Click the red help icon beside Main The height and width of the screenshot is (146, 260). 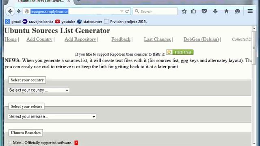pyautogui.click(x=76, y=143)
